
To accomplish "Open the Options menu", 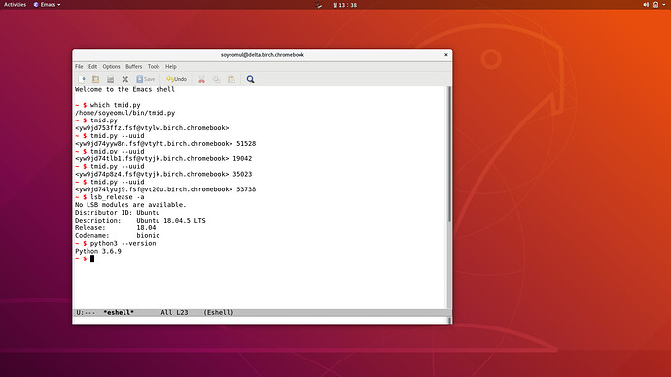I will tap(111, 67).
